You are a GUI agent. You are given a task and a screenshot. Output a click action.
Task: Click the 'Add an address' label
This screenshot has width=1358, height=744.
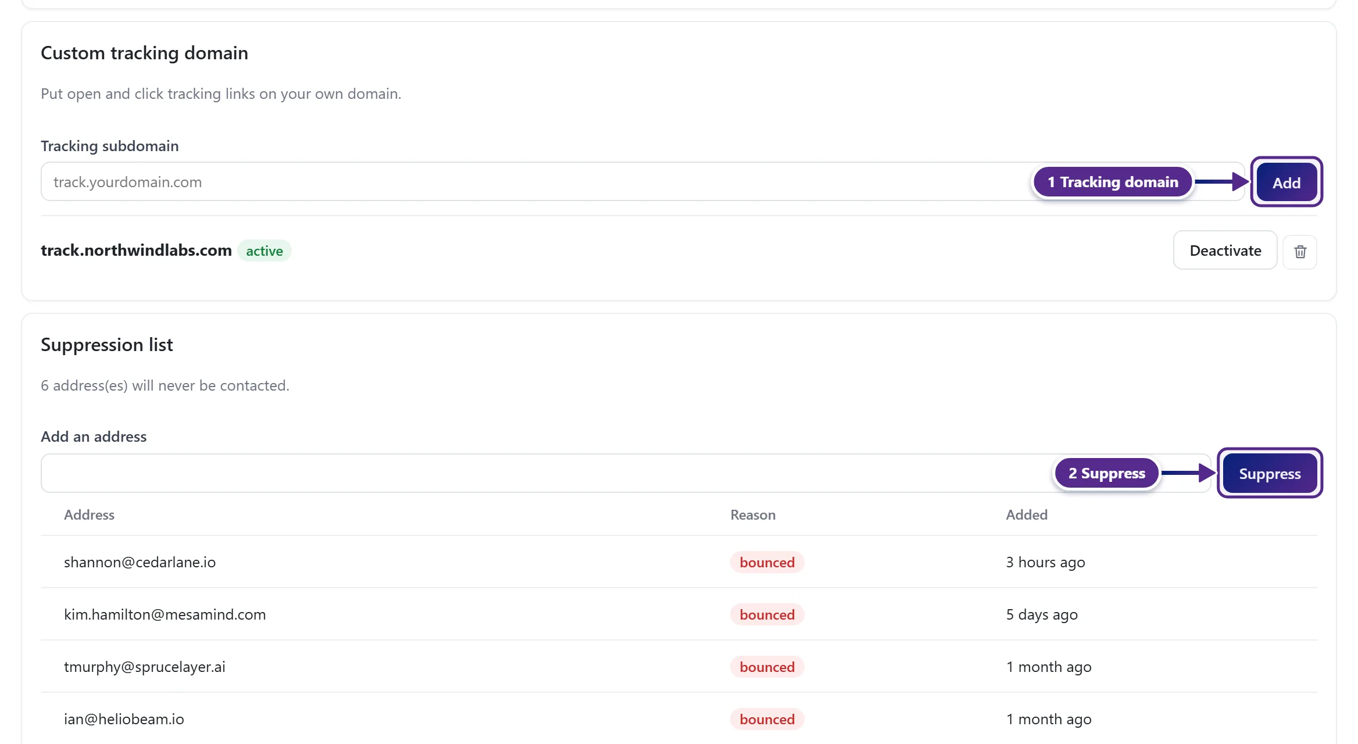click(x=94, y=437)
